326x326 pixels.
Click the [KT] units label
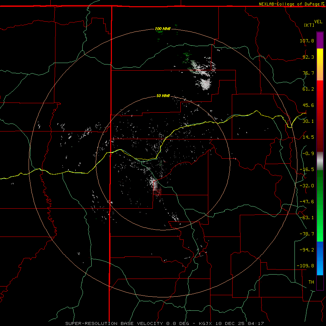tap(309, 25)
